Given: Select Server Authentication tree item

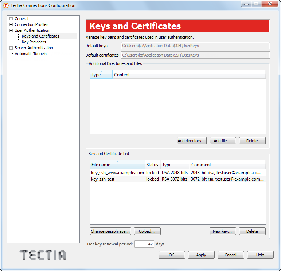Looking at the screenshot, I should [34, 48].
